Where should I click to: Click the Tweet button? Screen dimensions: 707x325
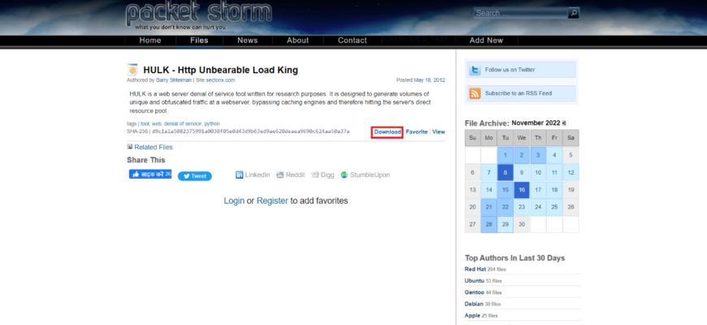pyautogui.click(x=195, y=176)
